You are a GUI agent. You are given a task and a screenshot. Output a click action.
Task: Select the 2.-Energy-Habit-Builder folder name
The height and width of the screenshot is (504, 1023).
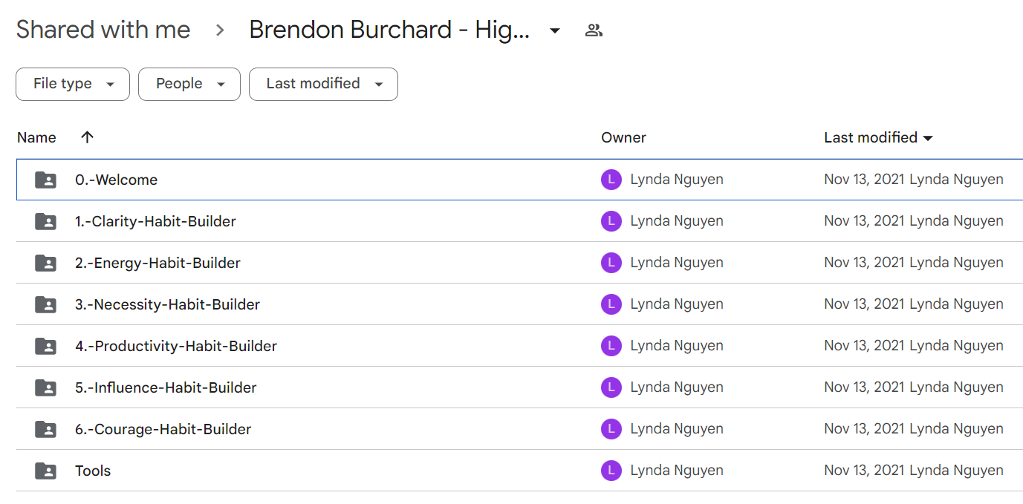pyautogui.click(x=157, y=263)
